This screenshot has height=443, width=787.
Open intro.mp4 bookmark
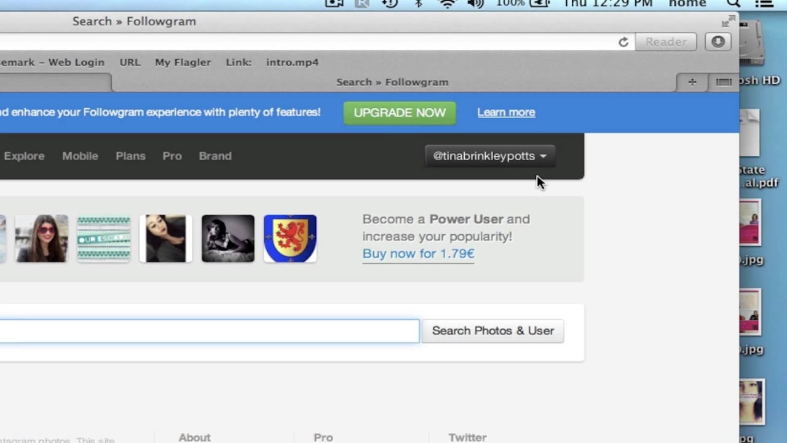click(292, 62)
